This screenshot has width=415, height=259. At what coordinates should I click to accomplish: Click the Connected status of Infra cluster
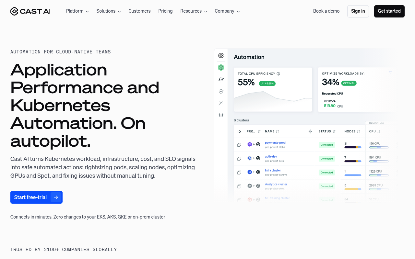(x=326, y=173)
